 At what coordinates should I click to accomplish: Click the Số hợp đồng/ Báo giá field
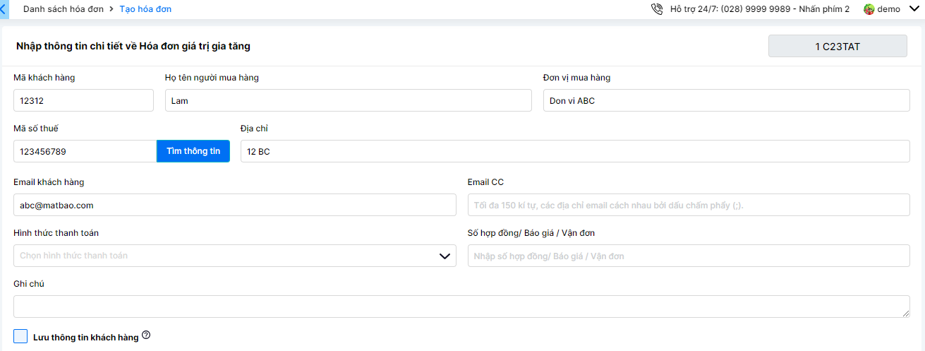pos(688,256)
